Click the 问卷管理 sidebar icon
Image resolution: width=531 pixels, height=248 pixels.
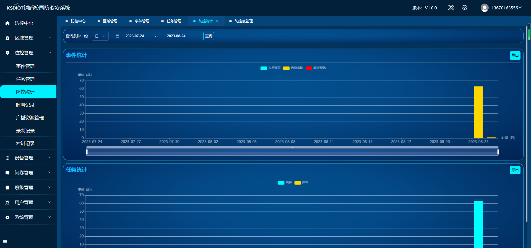7,173
